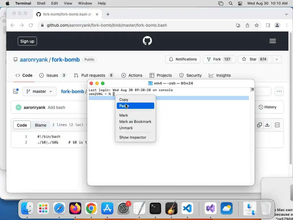Close the fork-bomb.bash browser tab
This screenshot has width=293, height=220.
[x=97, y=14]
